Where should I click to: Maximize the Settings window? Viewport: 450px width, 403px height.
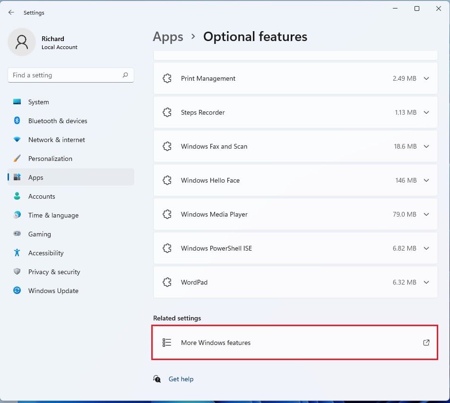tap(417, 8)
